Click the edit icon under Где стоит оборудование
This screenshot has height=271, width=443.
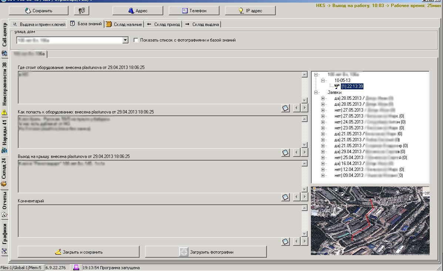click(x=285, y=108)
